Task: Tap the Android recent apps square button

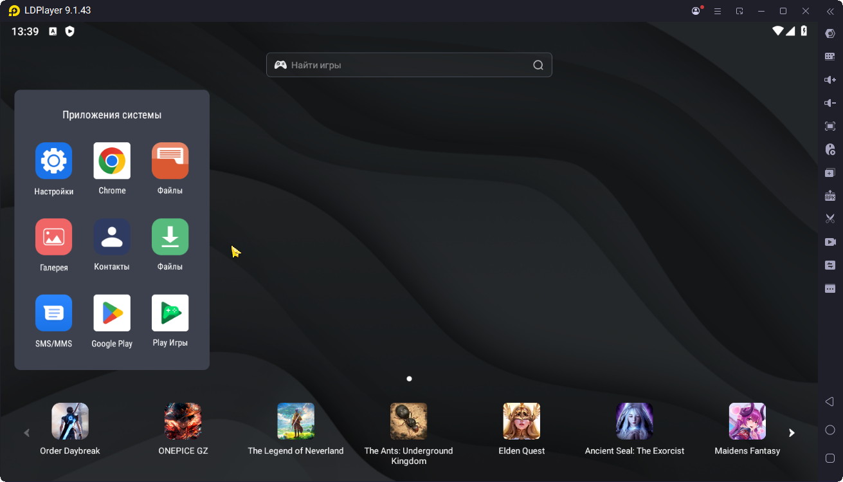Action: tap(830, 458)
